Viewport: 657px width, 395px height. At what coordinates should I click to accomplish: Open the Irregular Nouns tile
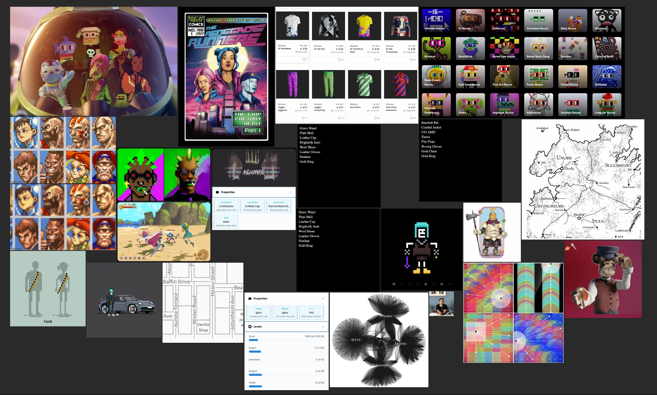[607, 104]
